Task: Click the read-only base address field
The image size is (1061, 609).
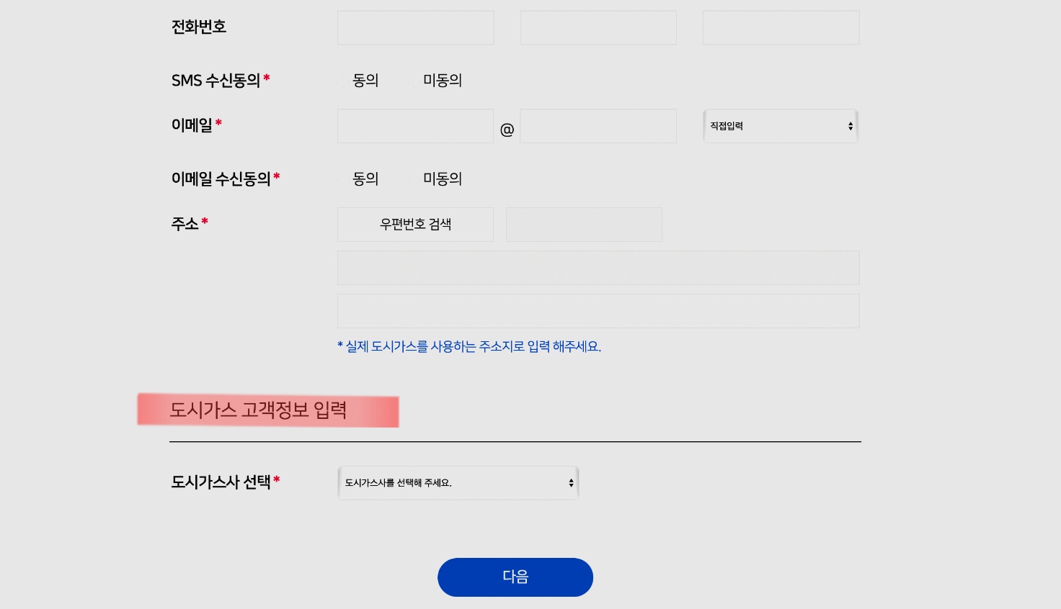Action: 598,267
